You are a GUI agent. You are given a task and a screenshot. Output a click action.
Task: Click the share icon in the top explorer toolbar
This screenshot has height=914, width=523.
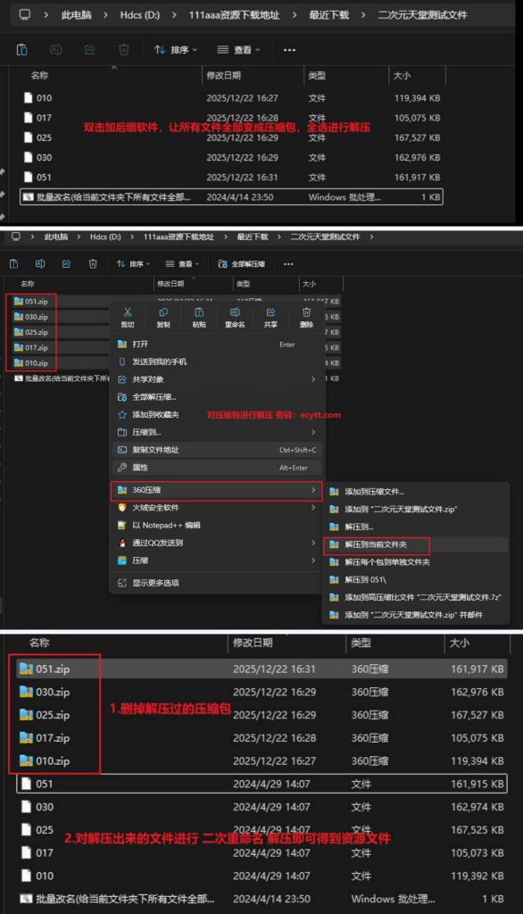pyautogui.click(x=90, y=50)
